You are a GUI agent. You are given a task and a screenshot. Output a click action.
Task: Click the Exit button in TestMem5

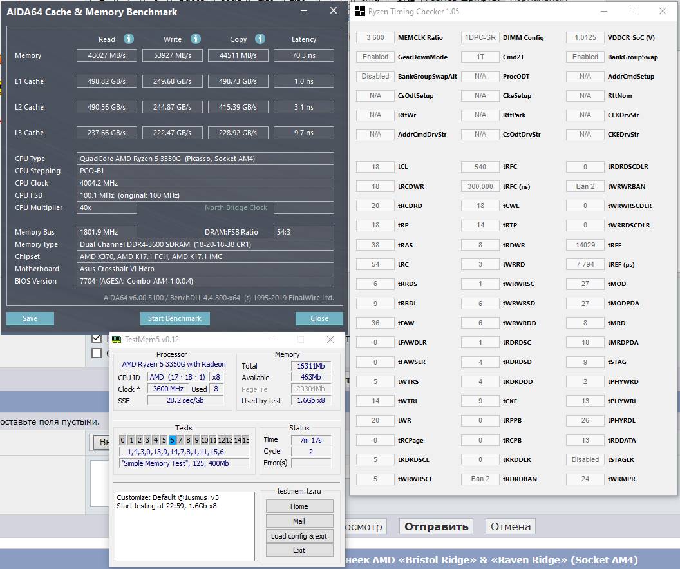pos(299,550)
